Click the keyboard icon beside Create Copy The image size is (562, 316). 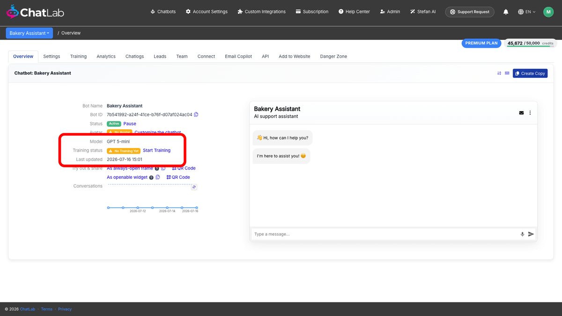(x=507, y=73)
